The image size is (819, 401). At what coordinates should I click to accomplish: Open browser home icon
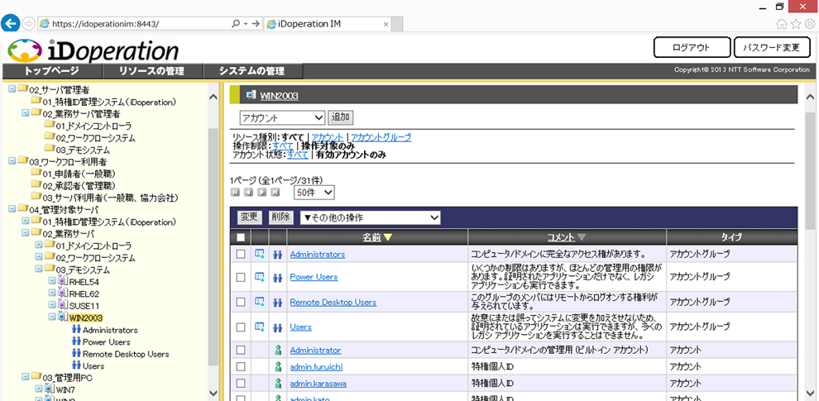click(782, 23)
